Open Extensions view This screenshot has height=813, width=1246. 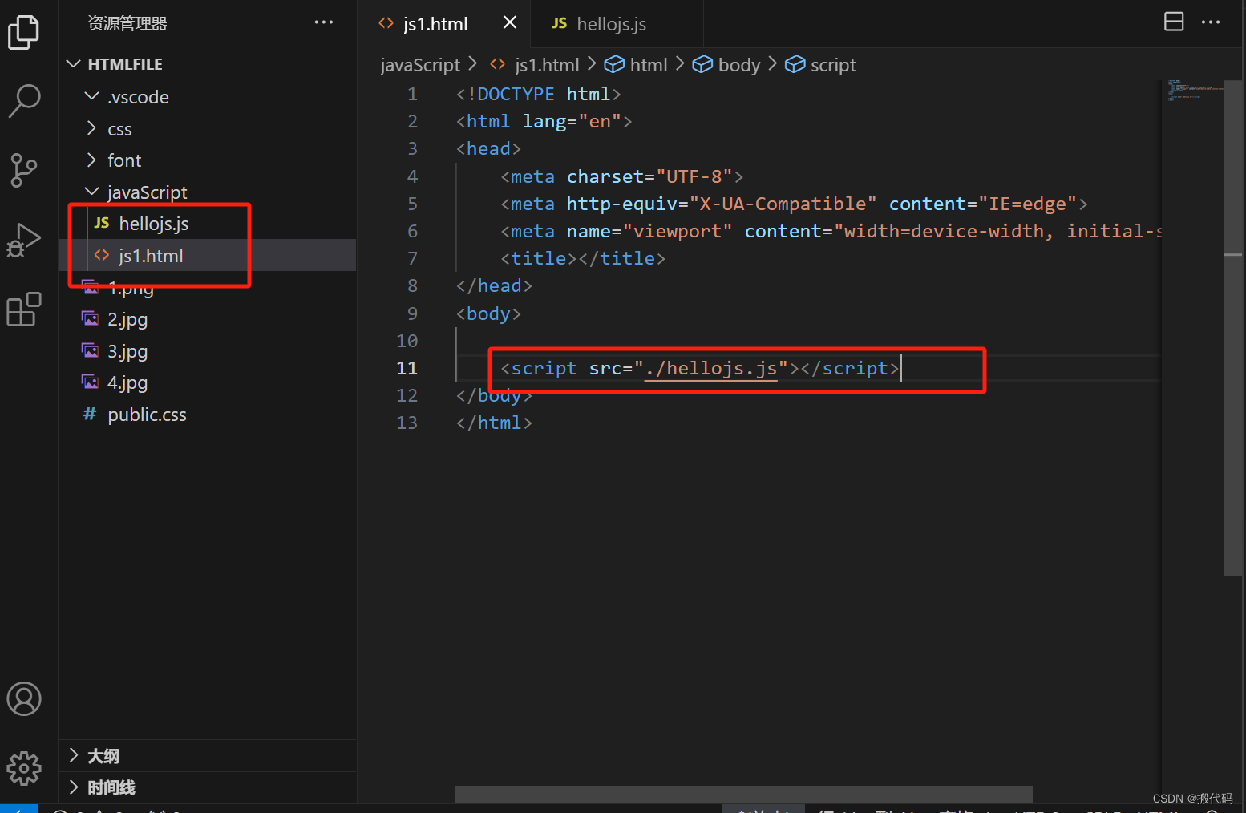pyautogui.click(x=24, y=309)
